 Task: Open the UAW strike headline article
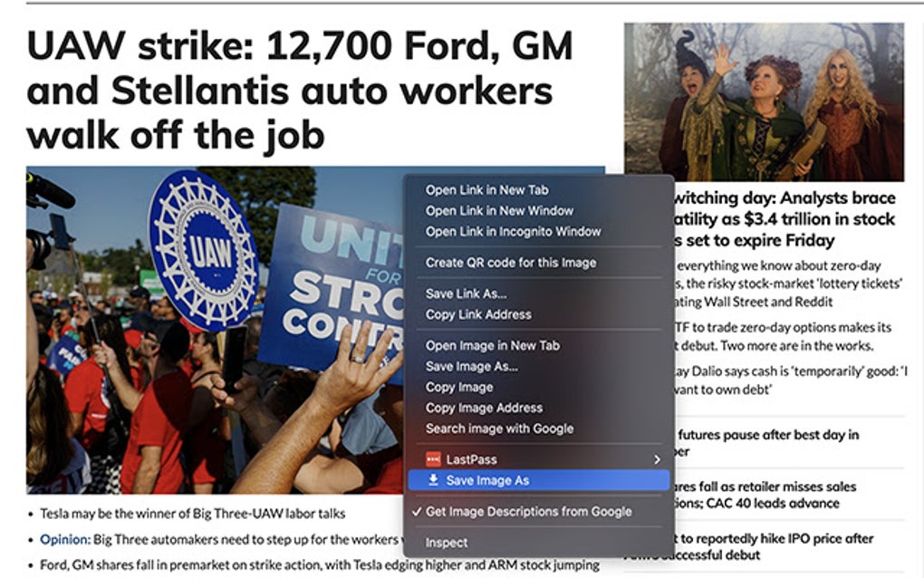pos(299,91)
